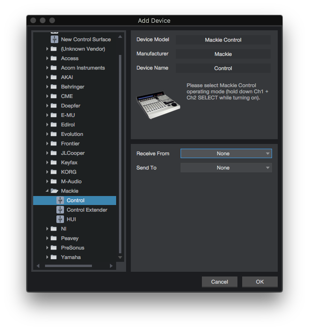This screenshot has width=309, height=330.
Task: Open the Receive From dropdown
Action: (x=226, y=153)
